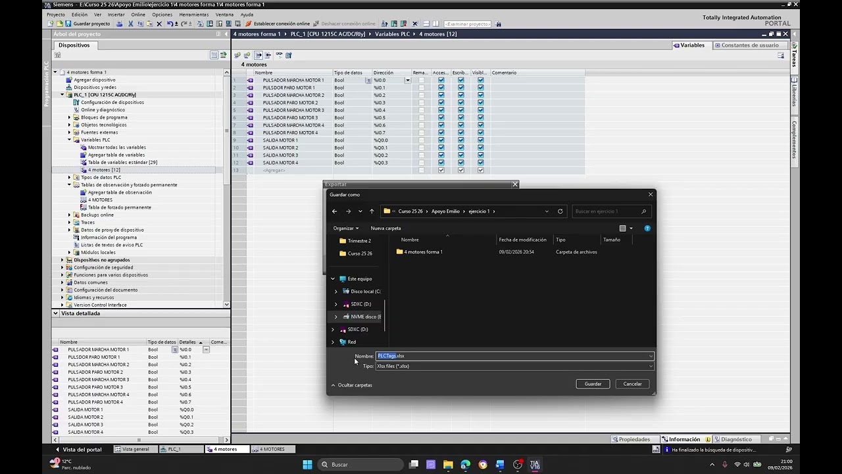Open Windows Start menu icon
This screenshot has width=842, height=474.
(307, 464)
